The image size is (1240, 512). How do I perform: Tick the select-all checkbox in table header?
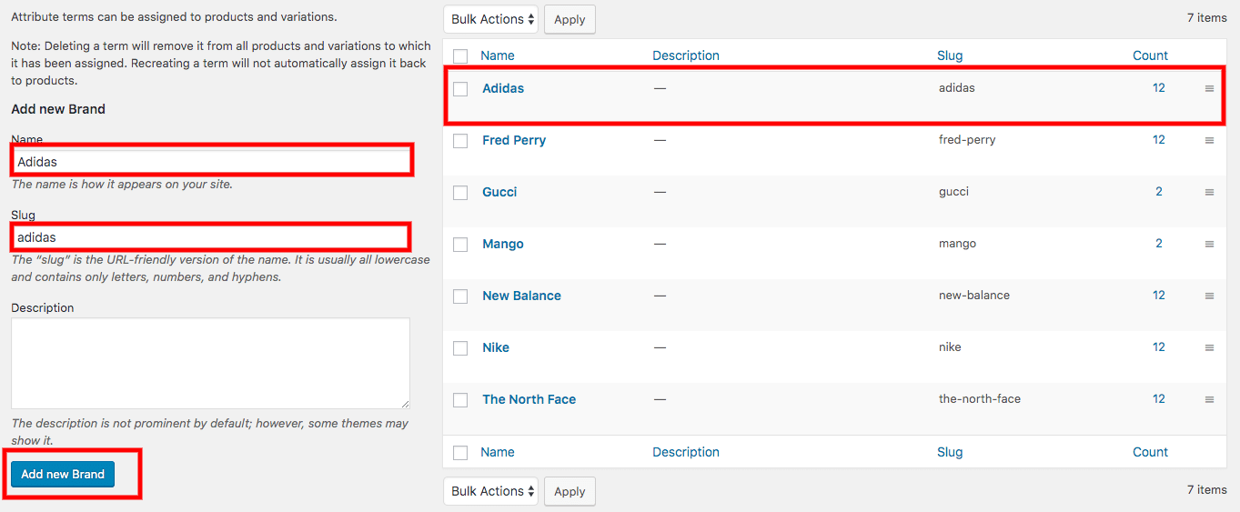point(460,56)
